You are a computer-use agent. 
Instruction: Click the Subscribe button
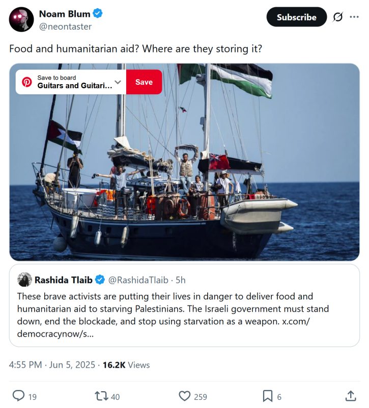click(297, 17)
